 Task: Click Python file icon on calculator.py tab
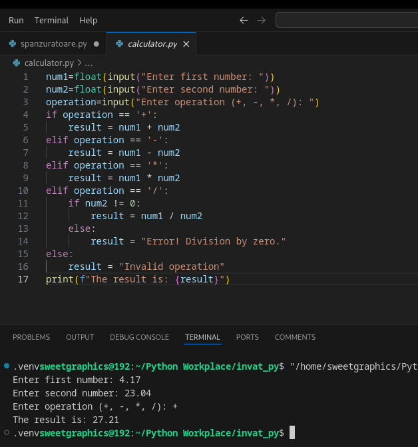[x=120, y=43]
